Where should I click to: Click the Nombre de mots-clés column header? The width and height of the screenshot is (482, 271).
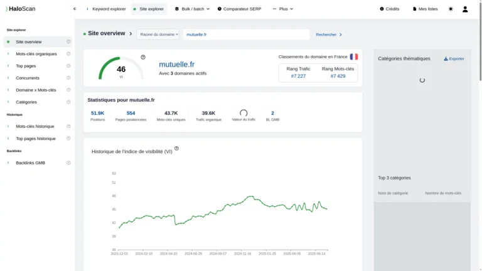coord(443,193)
